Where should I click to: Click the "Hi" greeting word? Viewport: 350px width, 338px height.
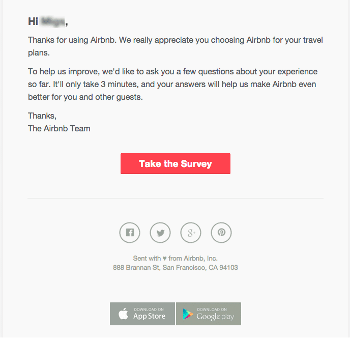point(33,21)
